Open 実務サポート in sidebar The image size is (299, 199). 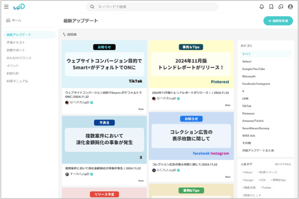tap(16, 50)
